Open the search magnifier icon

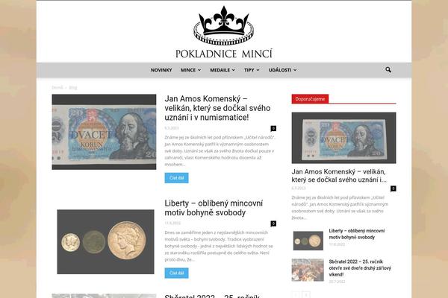pyautogui.click(x=388, y=69)
